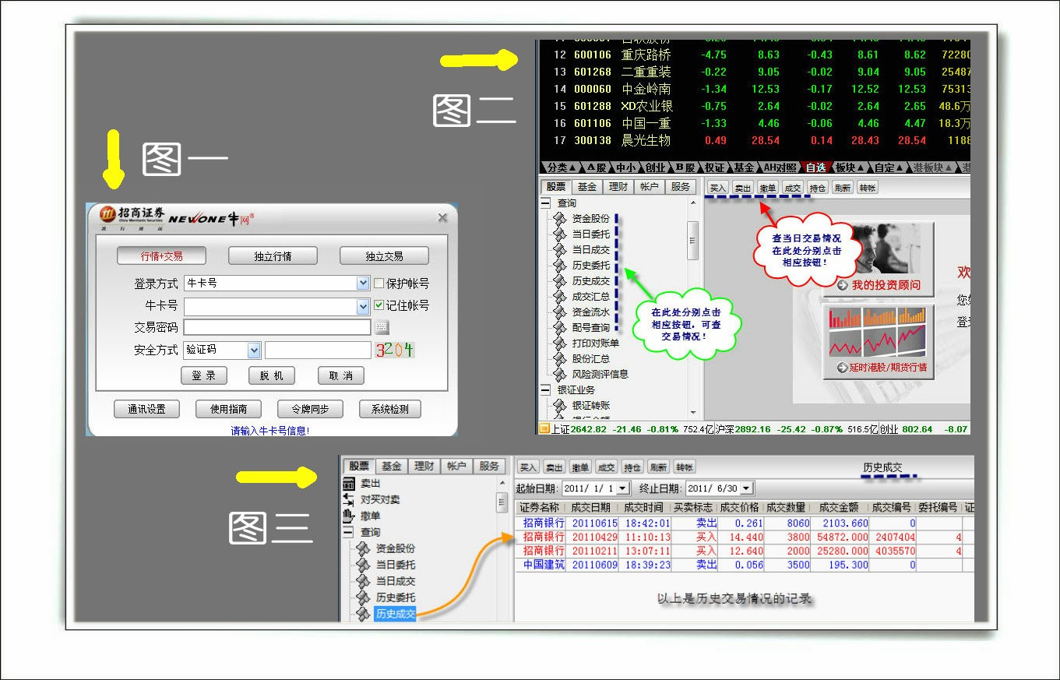This screenshot has height=680, width=1060.
Task: Click the arrow icon beside 我的投资顾问
Action: [843, 285]
